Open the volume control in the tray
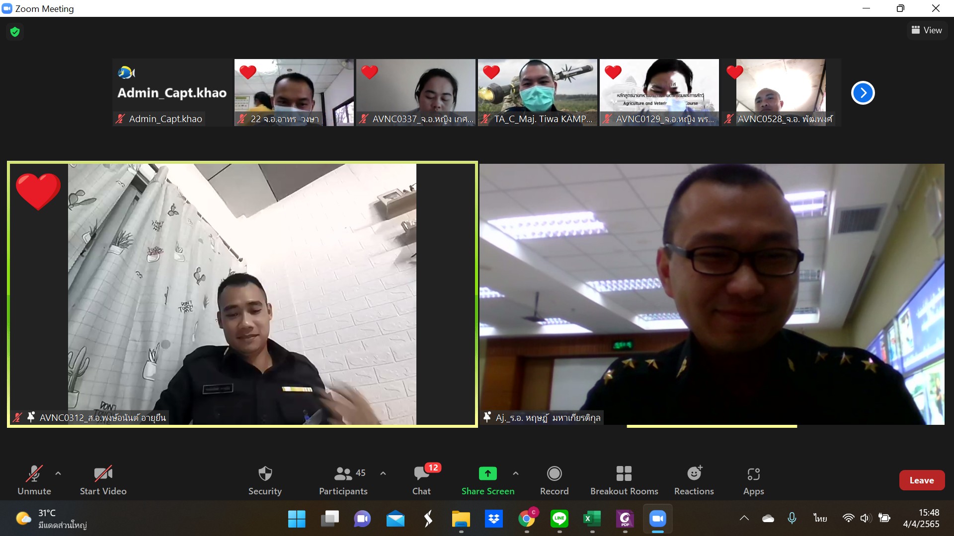 (866, 518)
